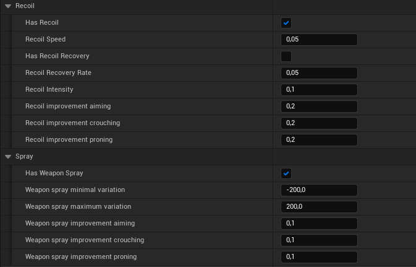
Task: Click the Recoil Speed value field
Action: [319, 40]
